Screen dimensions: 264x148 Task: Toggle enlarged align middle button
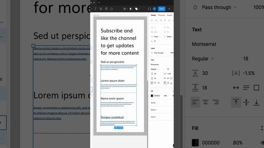pyautogui.click(x=246, y=102)
